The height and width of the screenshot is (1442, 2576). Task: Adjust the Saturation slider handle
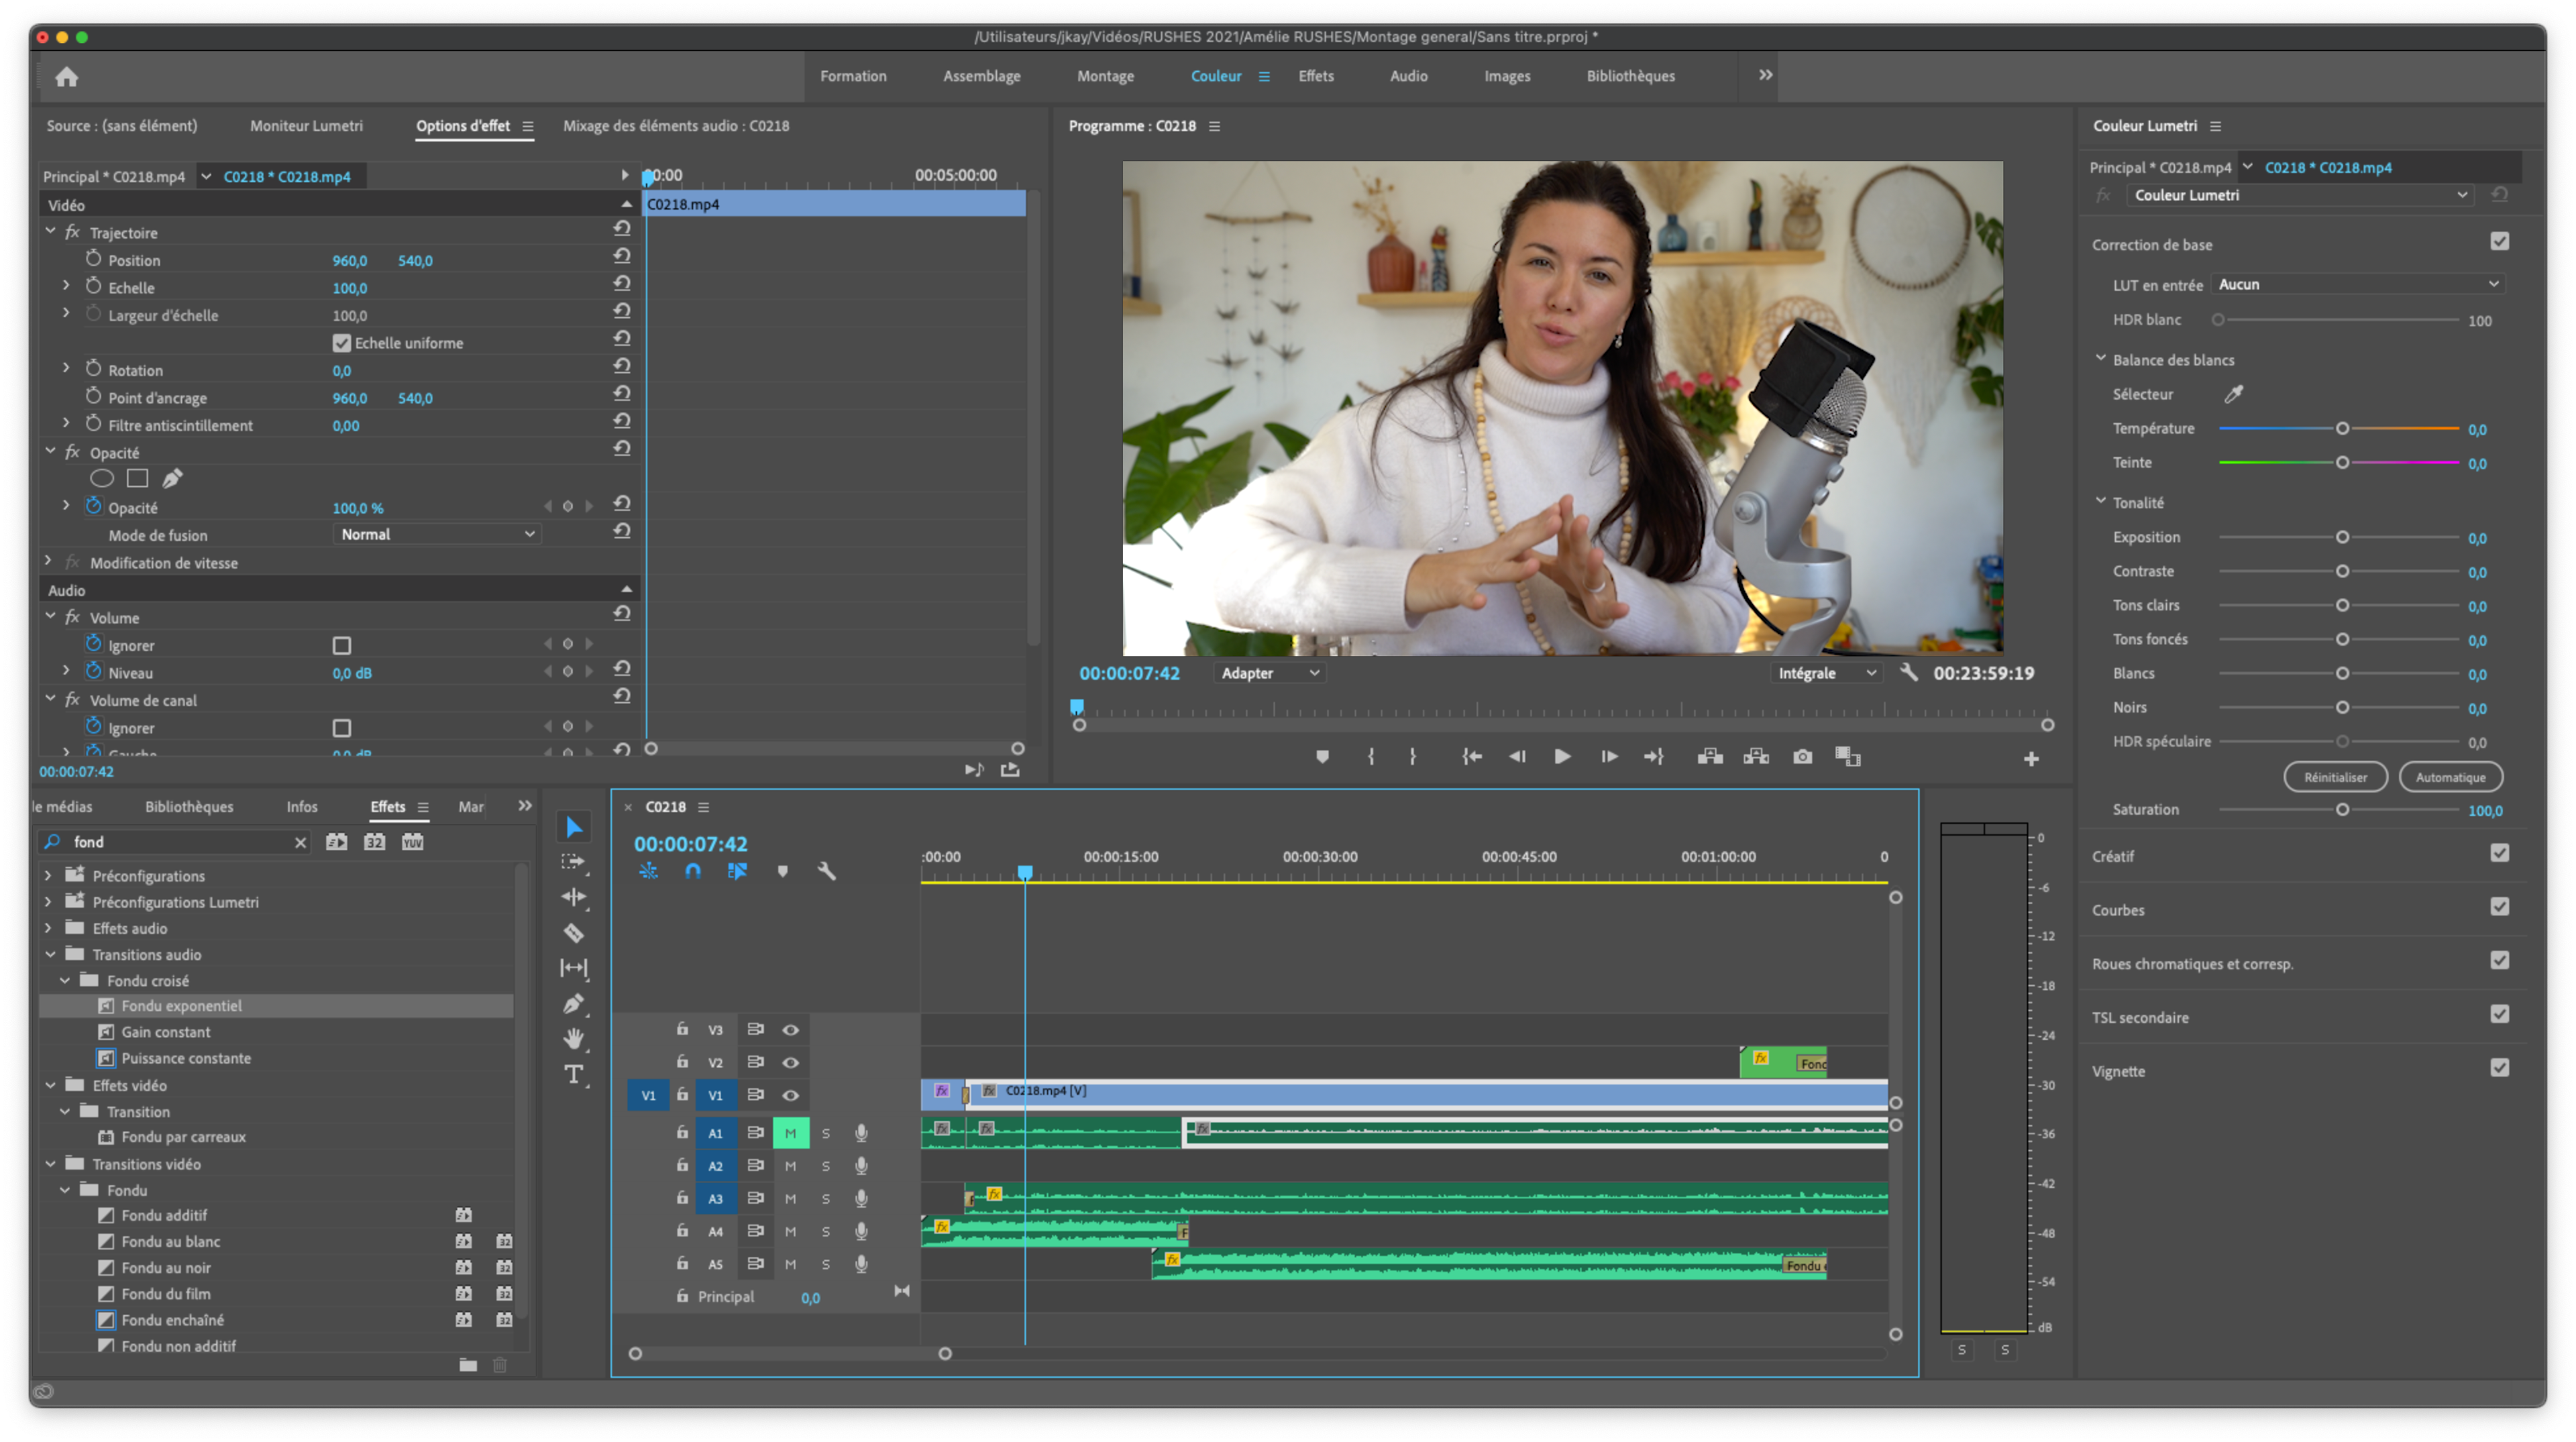click(2342, 810)
